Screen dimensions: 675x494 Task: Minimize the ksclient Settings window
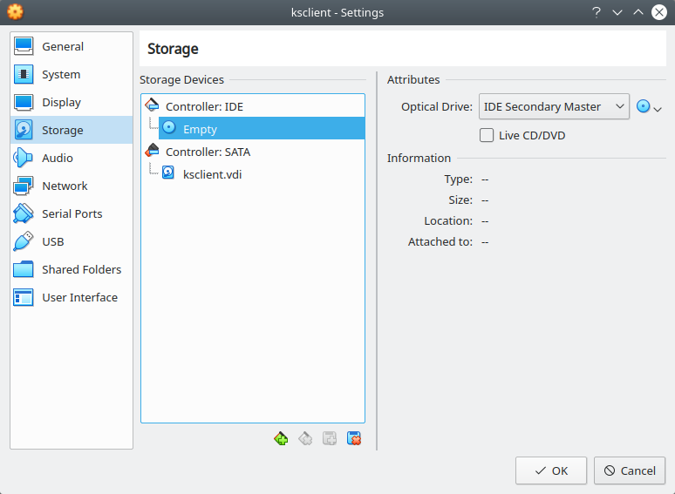pyautogui.click(x=617, y=12)
